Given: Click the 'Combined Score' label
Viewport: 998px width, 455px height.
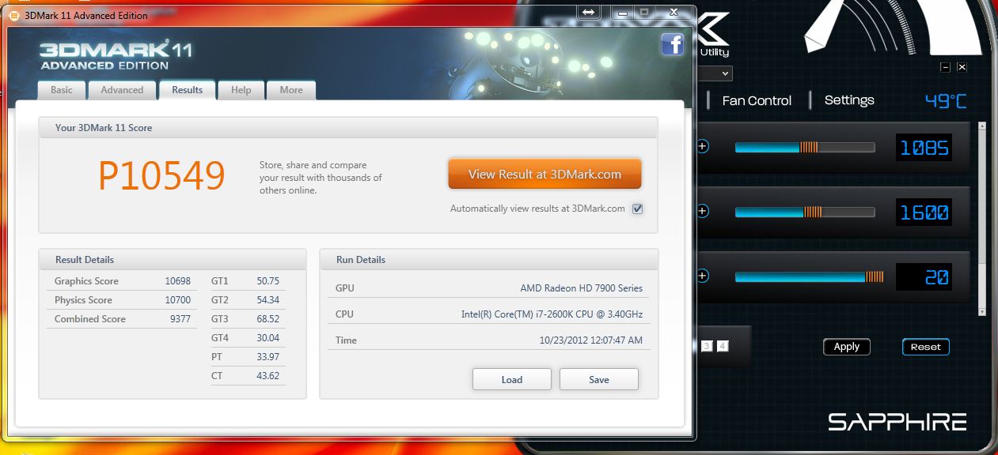Looking at the screenshot, I should point(90,319).
